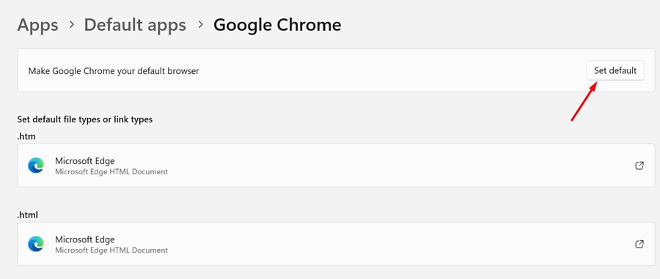Select Microsoft Edge name under .htm
660x279 pixels.
[x=84, y=161]
